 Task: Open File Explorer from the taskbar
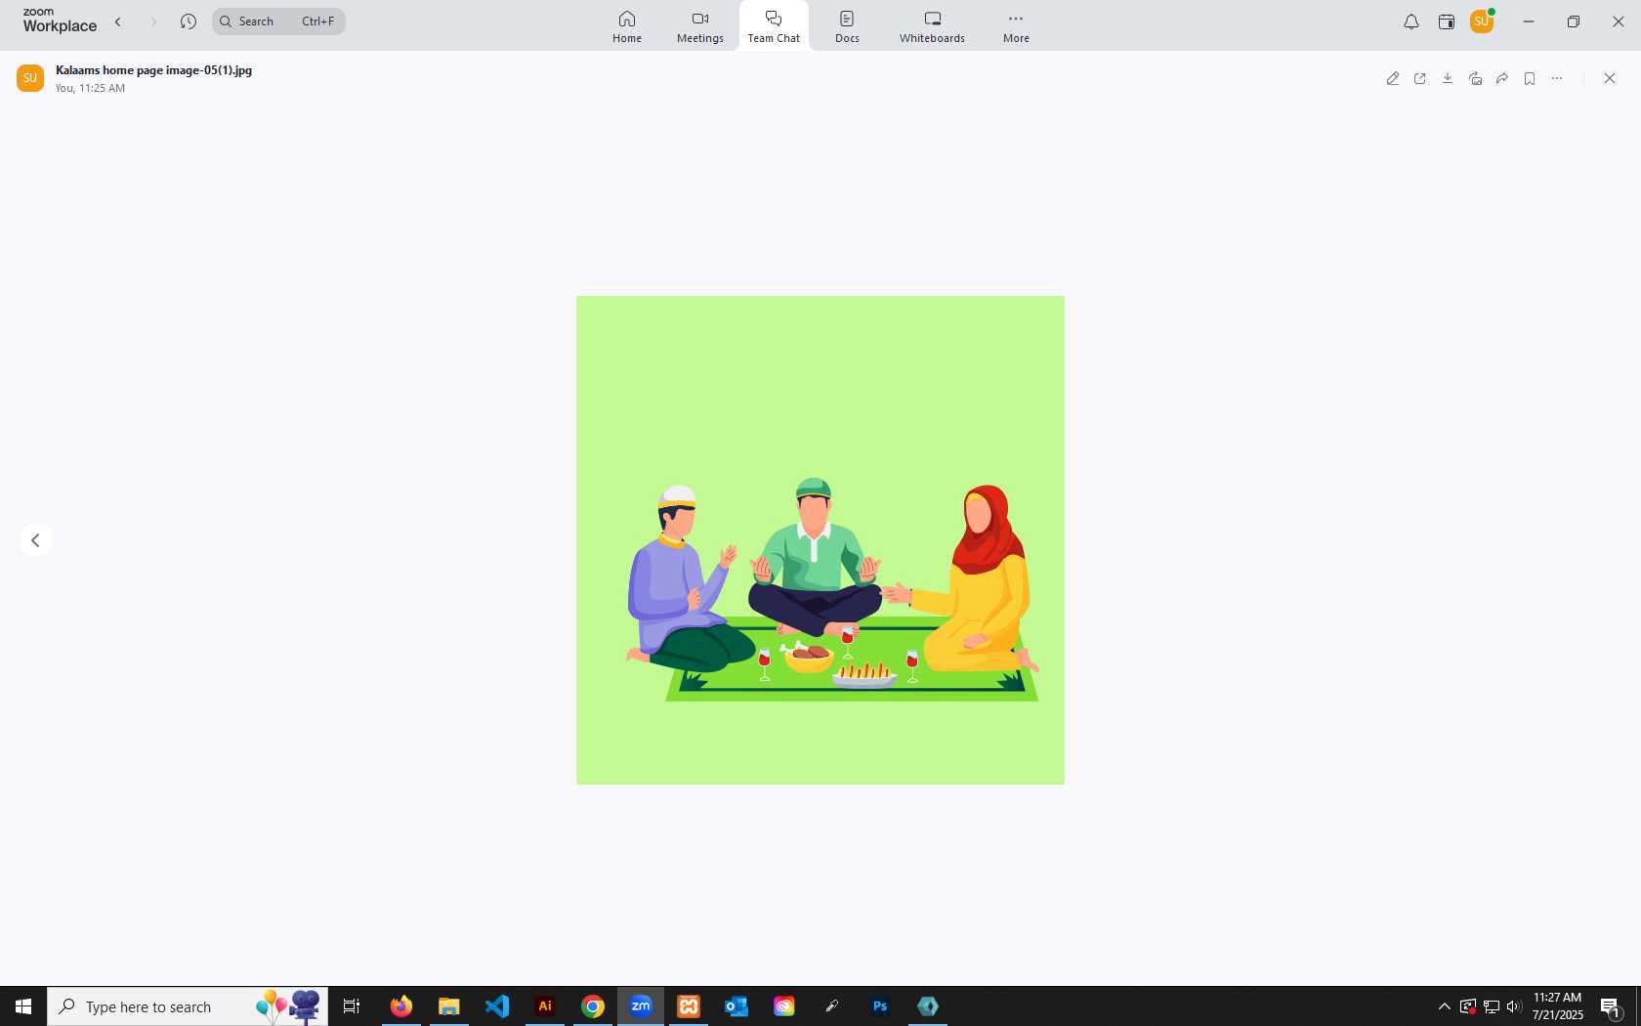(449, 1006)
